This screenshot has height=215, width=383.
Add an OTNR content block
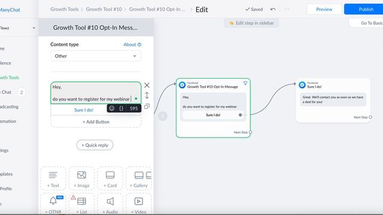pyautogui.click(x=53, y=204)
